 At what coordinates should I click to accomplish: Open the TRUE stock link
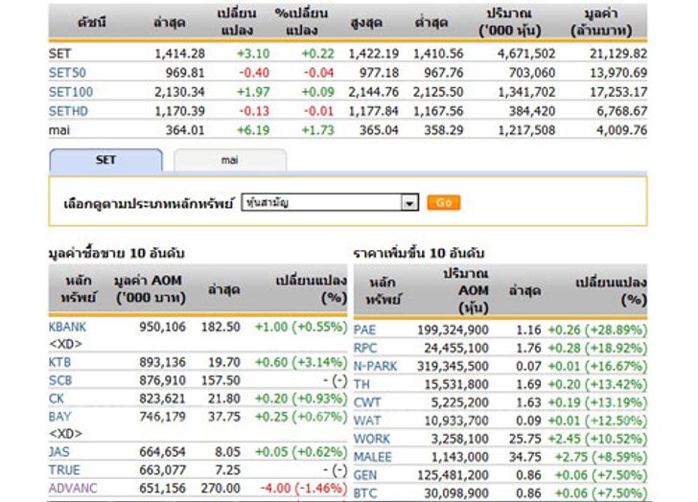tap(64, 470)
